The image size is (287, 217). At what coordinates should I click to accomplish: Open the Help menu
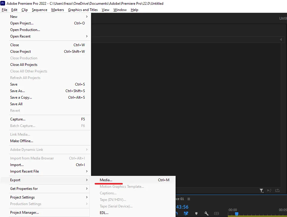[x=134, y=10]
